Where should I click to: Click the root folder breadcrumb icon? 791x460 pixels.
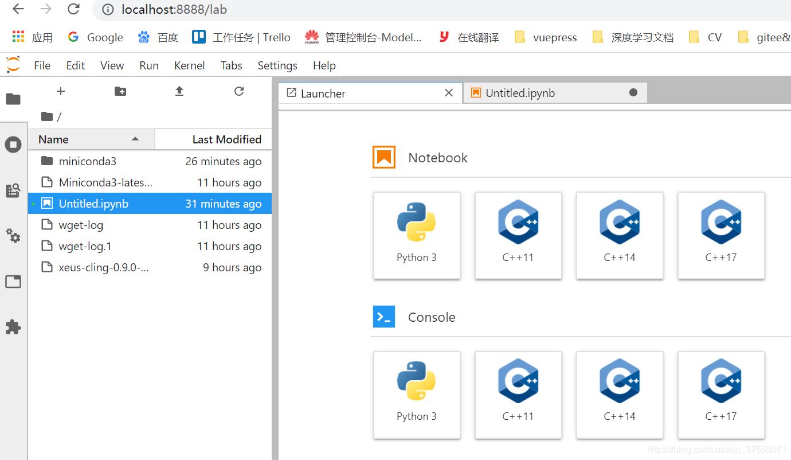(x=47, y=116)
